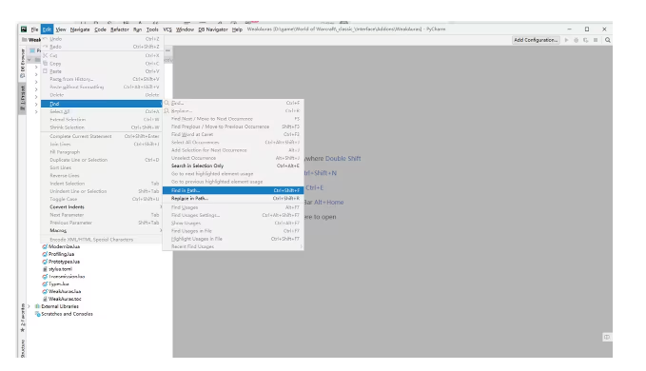Open the Favorites side tool window tab
The height and width of the screenshot is (371, 646).
tap(23, 318)
